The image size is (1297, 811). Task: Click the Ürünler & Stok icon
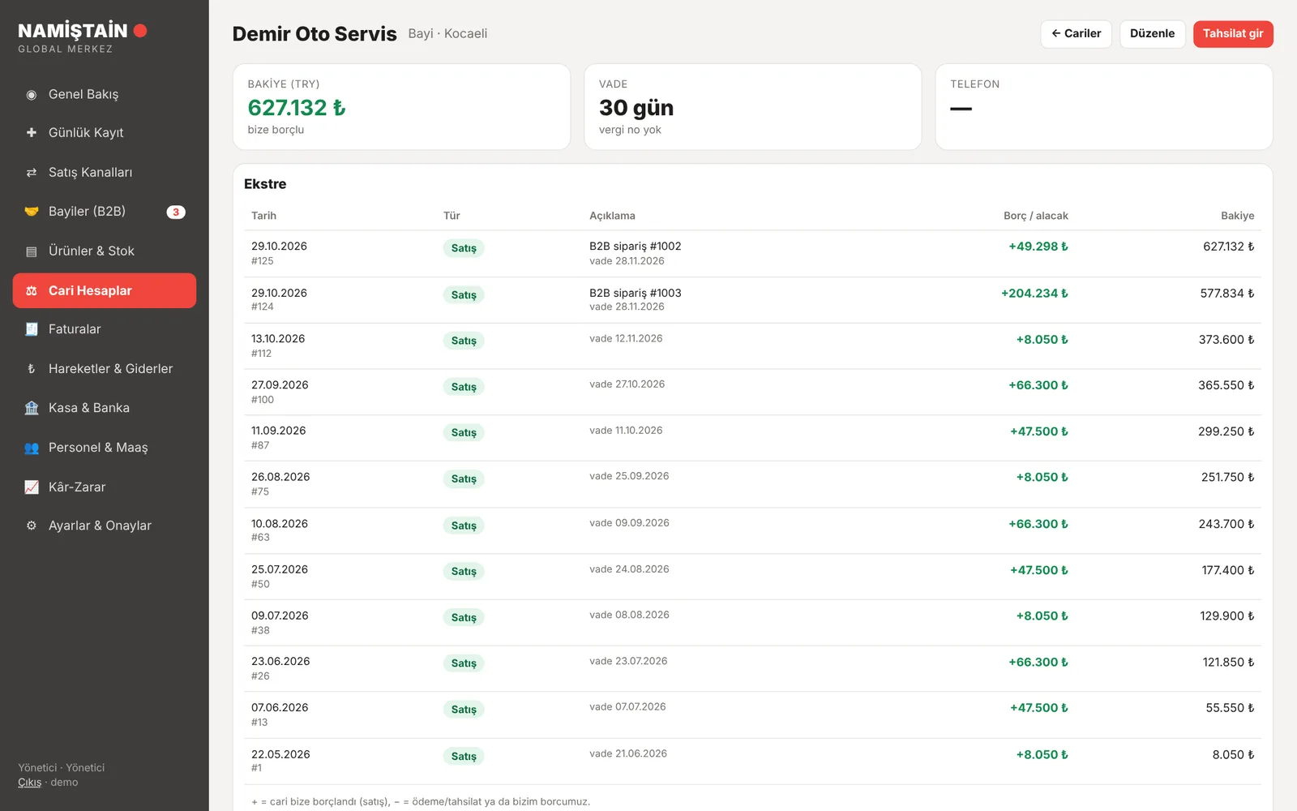32,251
